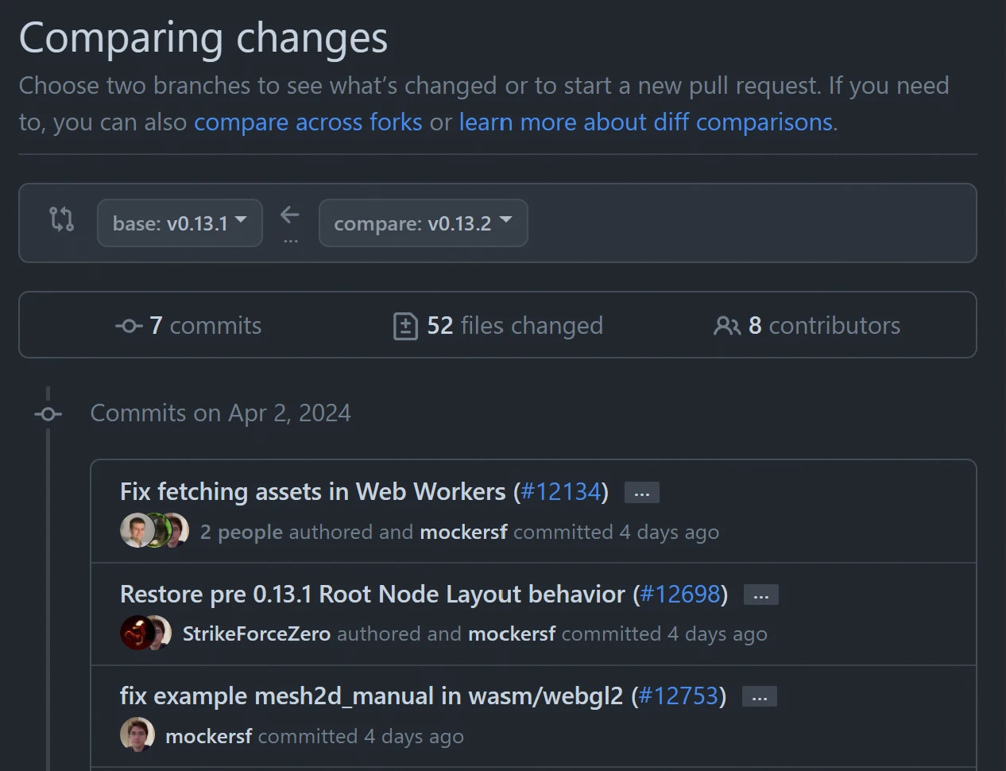Expand description of Fix fetching assets commit
The height and width of the screenshot is (771, 1006).
tap(641, 493)
